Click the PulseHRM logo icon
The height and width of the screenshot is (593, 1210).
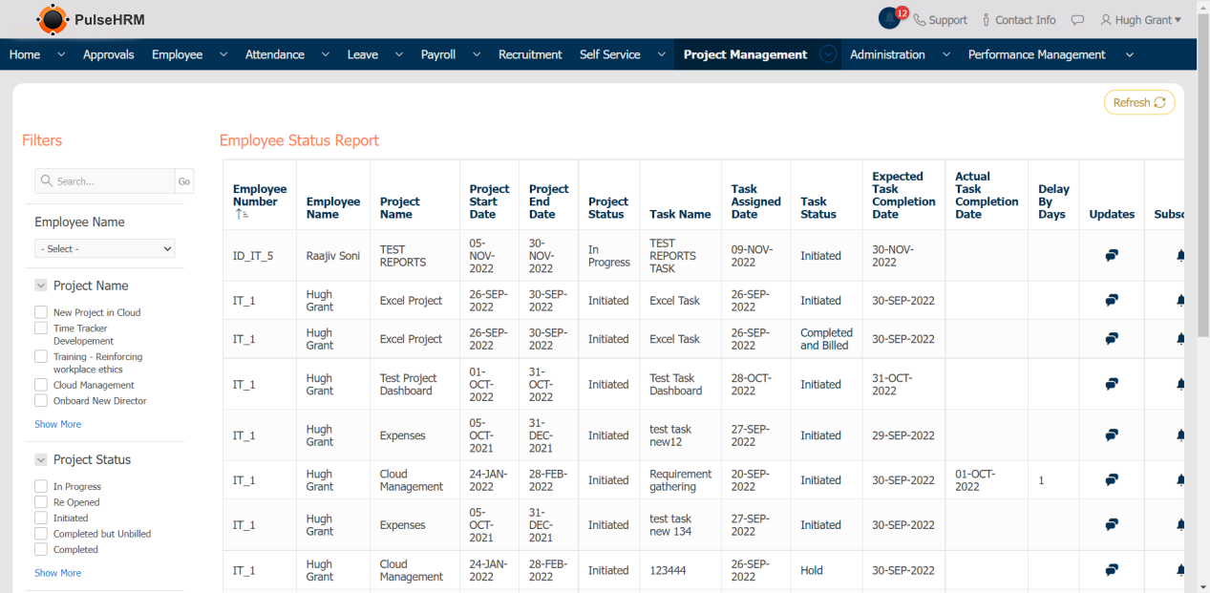click(x=52, y=19)
